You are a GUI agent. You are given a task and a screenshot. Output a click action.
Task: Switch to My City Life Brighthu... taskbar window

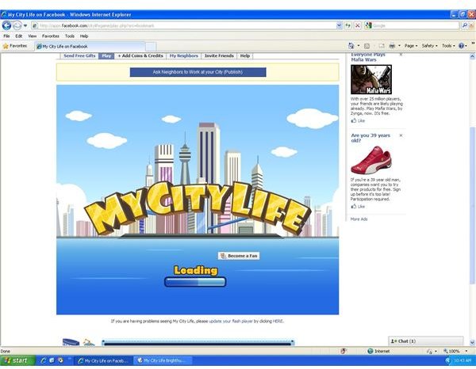coord(163,360)
